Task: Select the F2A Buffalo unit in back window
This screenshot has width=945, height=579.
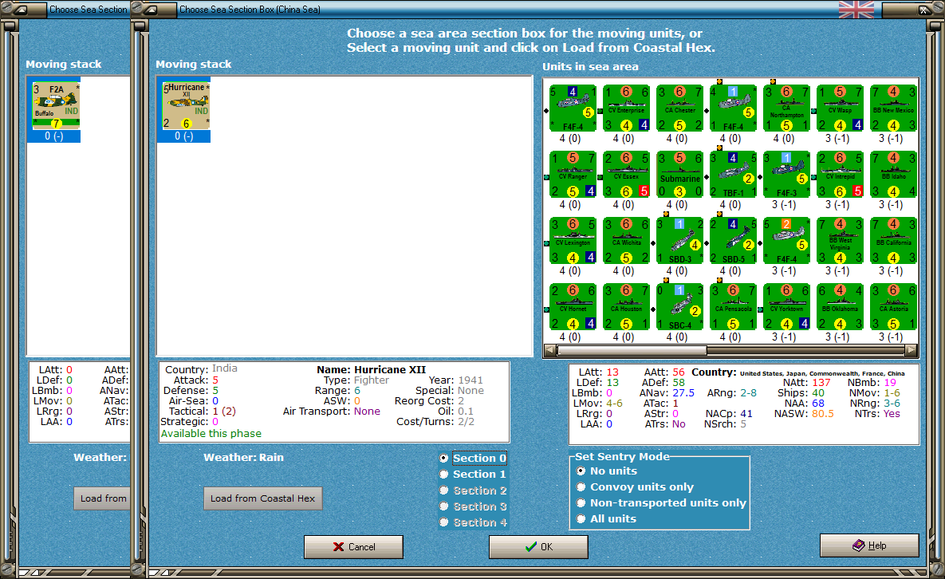Action: [56, 106]
